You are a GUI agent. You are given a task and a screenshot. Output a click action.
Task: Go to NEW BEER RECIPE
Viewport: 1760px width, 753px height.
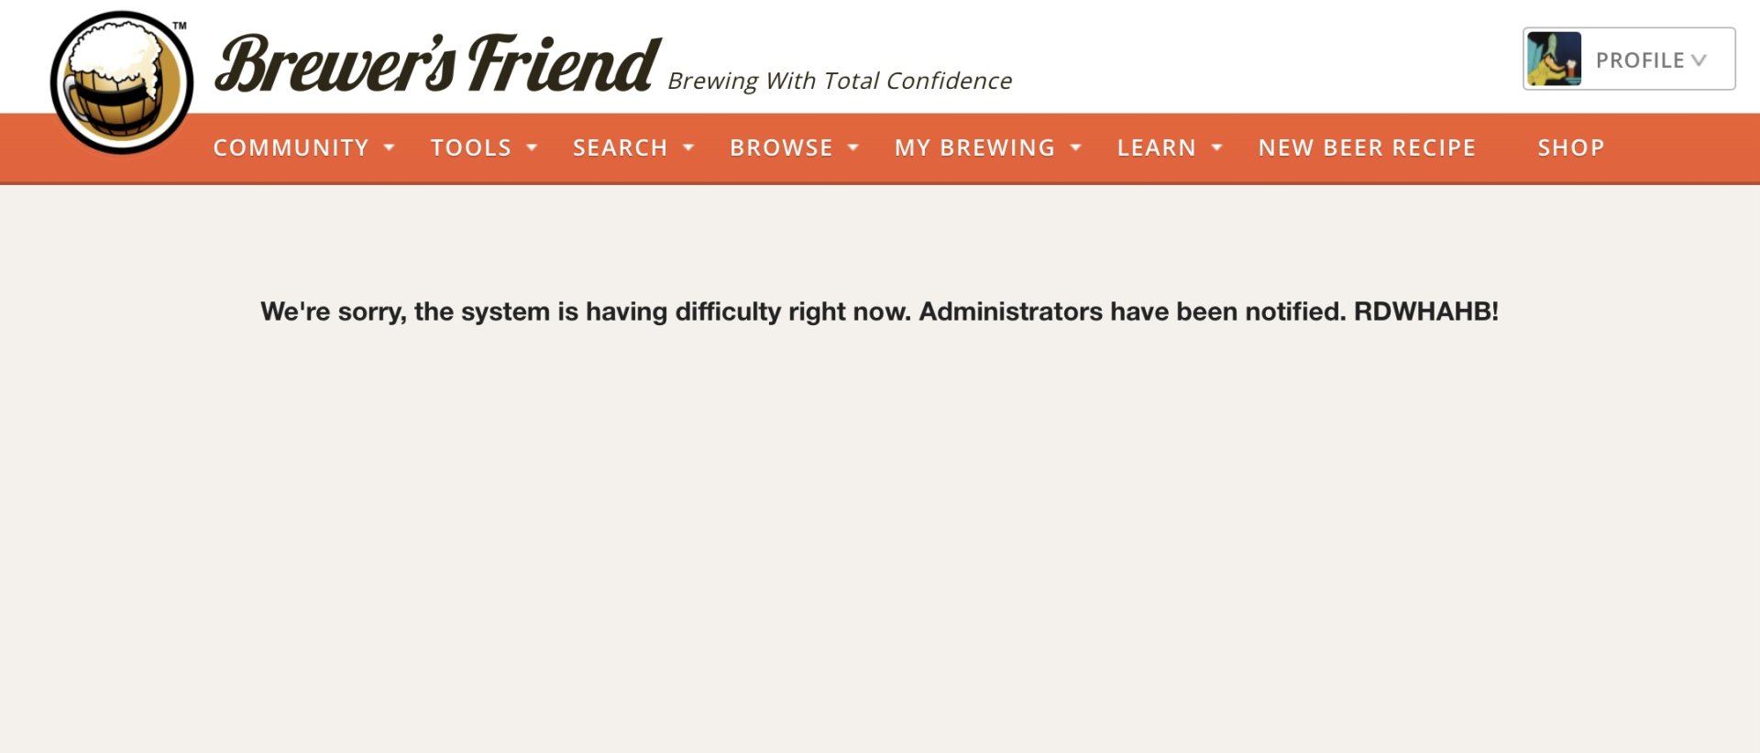click(1367, 147)
